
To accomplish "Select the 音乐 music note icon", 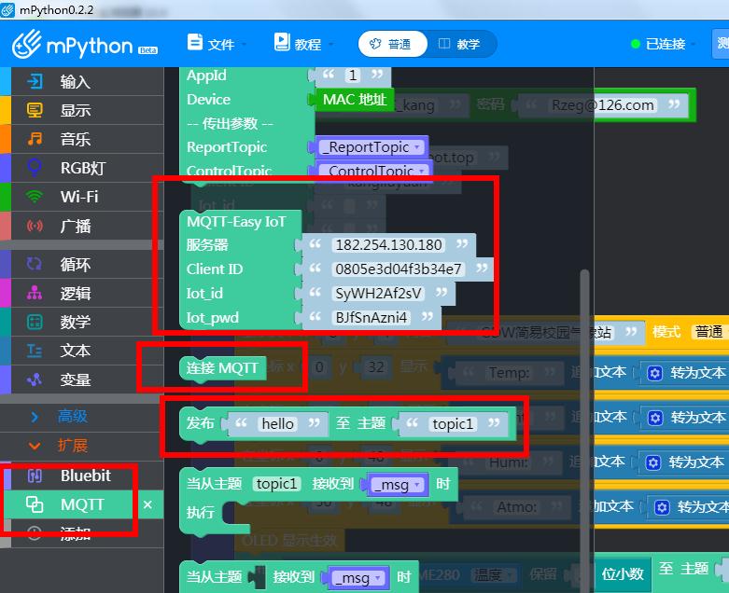I will click(35, 138).
